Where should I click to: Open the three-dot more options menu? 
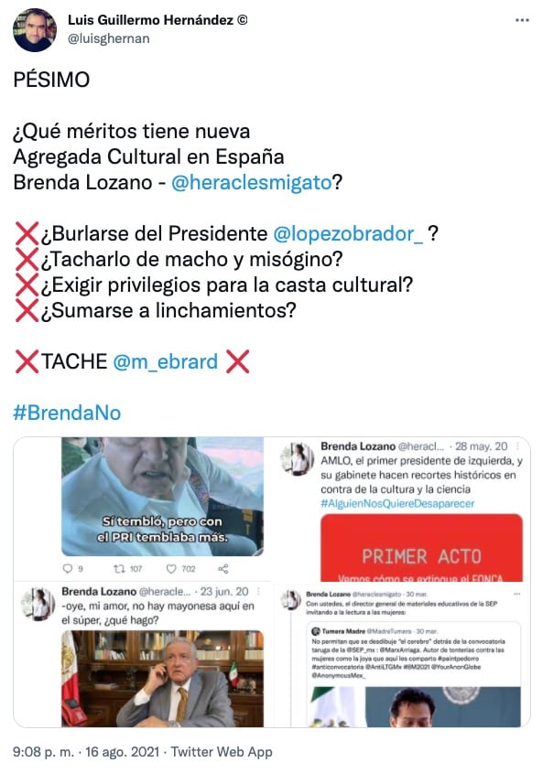tap(522, 20)
